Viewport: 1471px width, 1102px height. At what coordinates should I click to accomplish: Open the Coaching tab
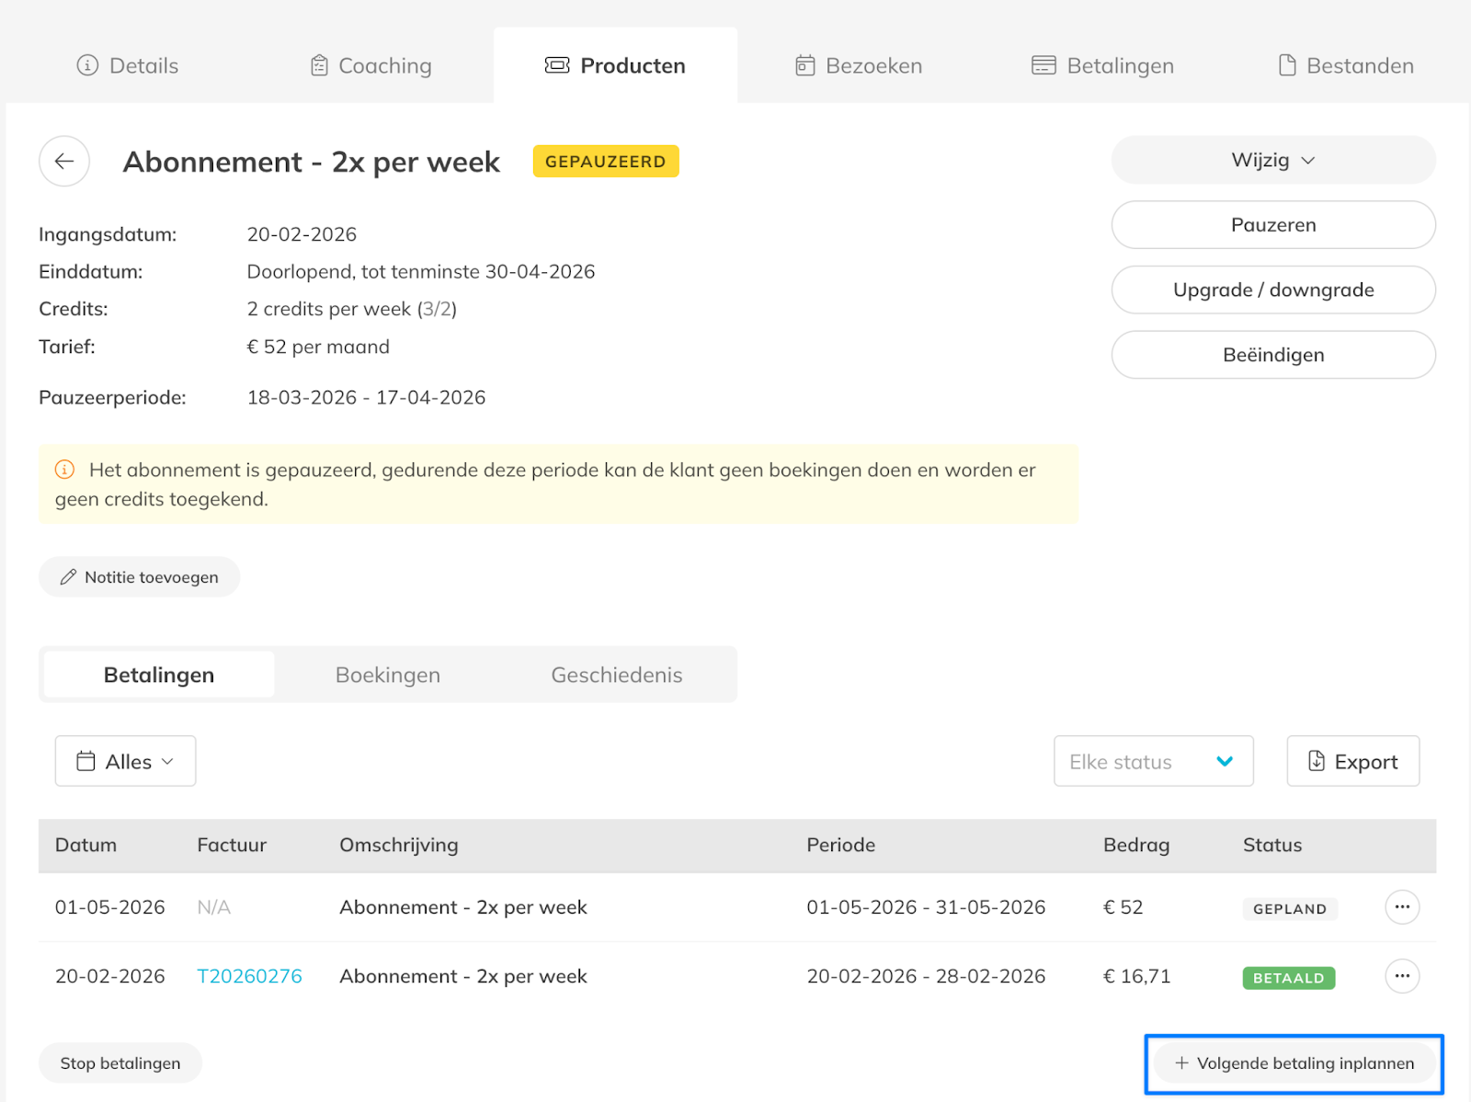(371, 66)
